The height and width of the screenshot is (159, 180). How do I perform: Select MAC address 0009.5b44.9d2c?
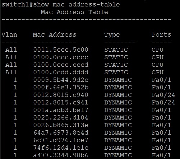click(x=61, y=80)
